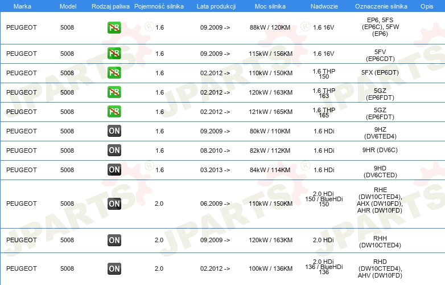Click the ON diesel icon in the RHH engine row
This screenshot has width=445, height=285.
tap(114, 240)
